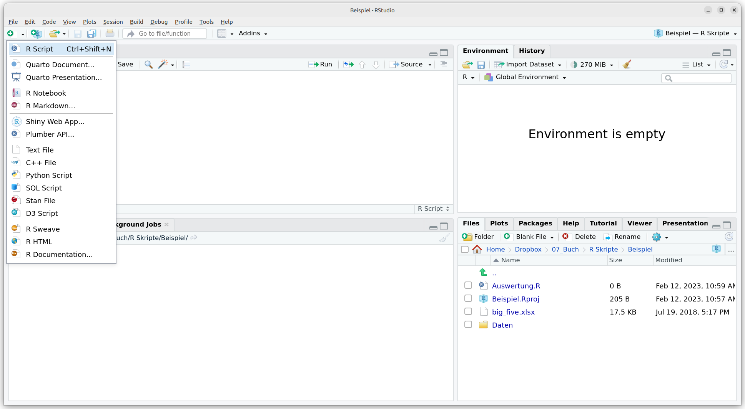Image resolution: width=745 pixels, height=409 pixels.
Task: Click the workspace panes grid icon
Action: 221,33
